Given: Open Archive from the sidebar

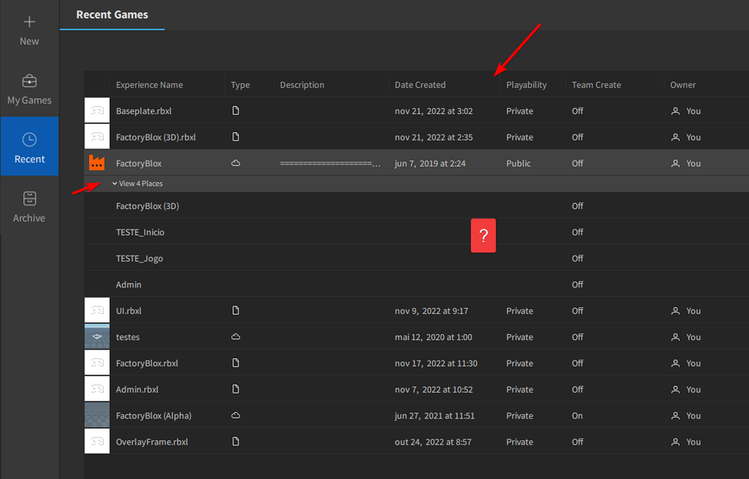Looking at the screenshot, I should [x=29, y=207].
